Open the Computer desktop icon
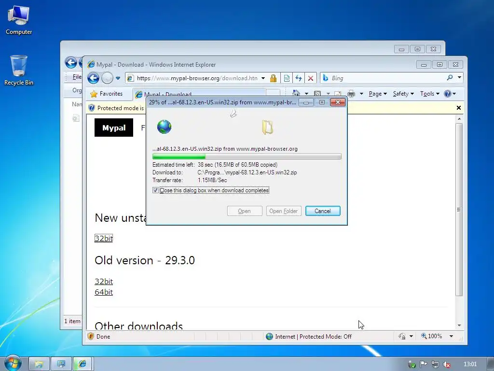This screenshot has width=494, height=371. pyautogui.click(x=19, y=20)
